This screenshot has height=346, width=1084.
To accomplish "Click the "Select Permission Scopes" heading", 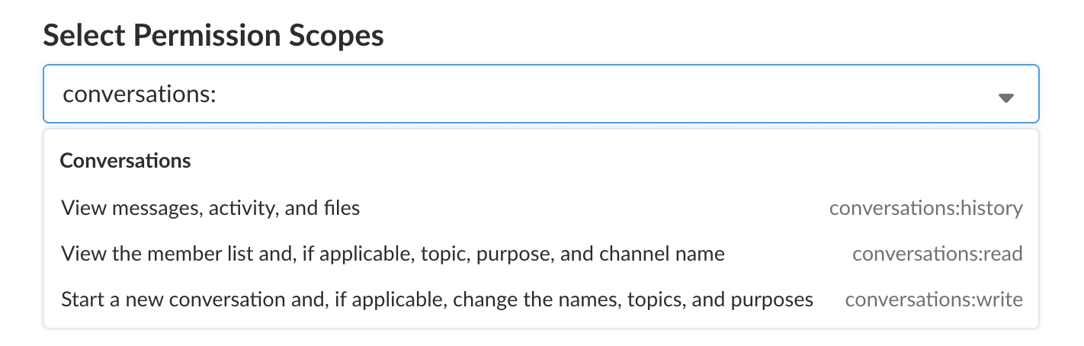I will click(213, 35).
